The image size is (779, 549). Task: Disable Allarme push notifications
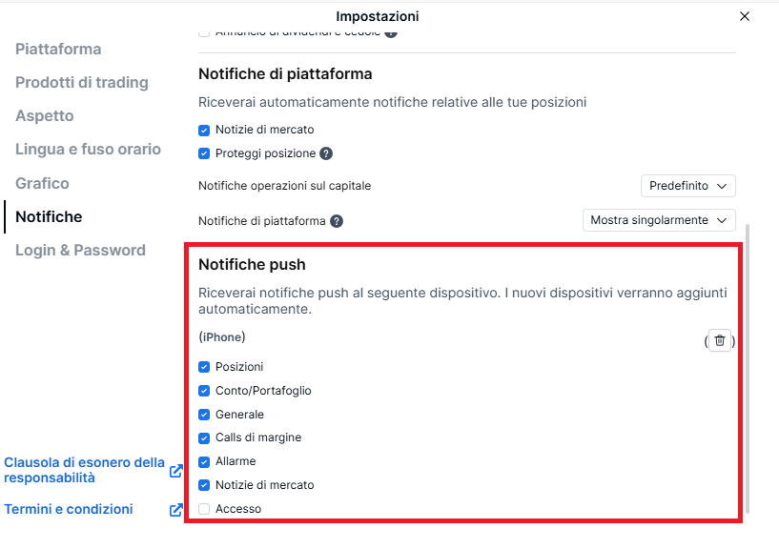point(204,461)
